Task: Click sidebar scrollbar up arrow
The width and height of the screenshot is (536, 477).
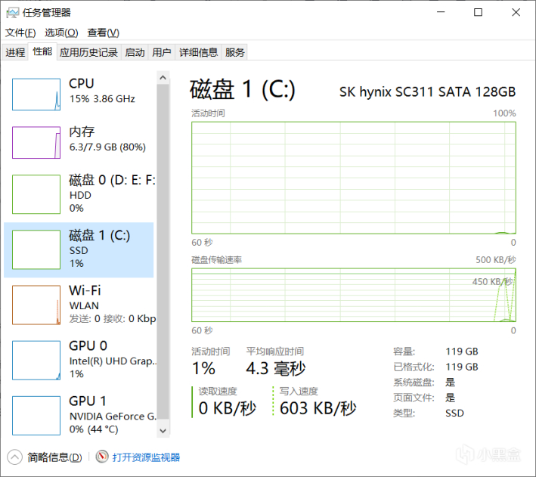Action: tap(163, 77)
